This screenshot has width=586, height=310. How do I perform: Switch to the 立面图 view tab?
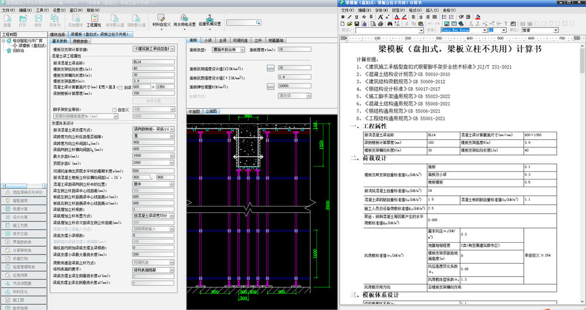(x=211, y=111)
